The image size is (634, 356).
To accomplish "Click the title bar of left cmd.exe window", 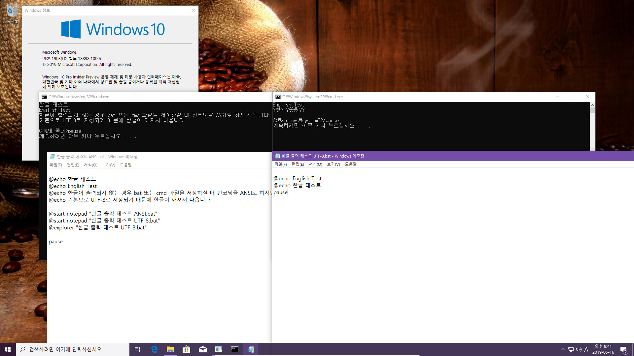I will point(155,97).
